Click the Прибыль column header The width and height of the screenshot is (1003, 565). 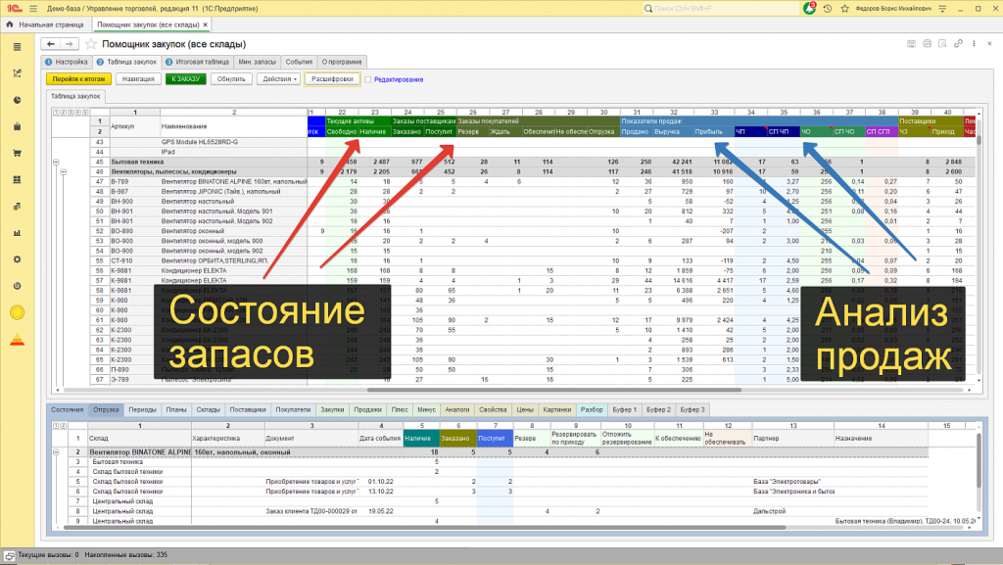point(708,131)
